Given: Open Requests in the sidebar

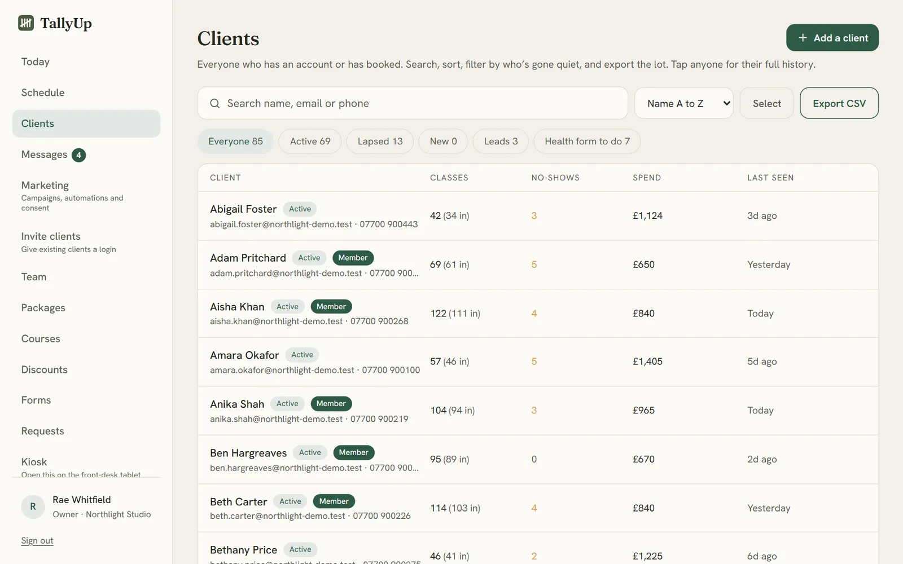Looking at the screenshot, I should point(86,431).
